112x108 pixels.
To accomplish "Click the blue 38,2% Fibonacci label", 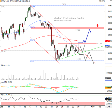I will pyautogui.click(x=32, y=40).
